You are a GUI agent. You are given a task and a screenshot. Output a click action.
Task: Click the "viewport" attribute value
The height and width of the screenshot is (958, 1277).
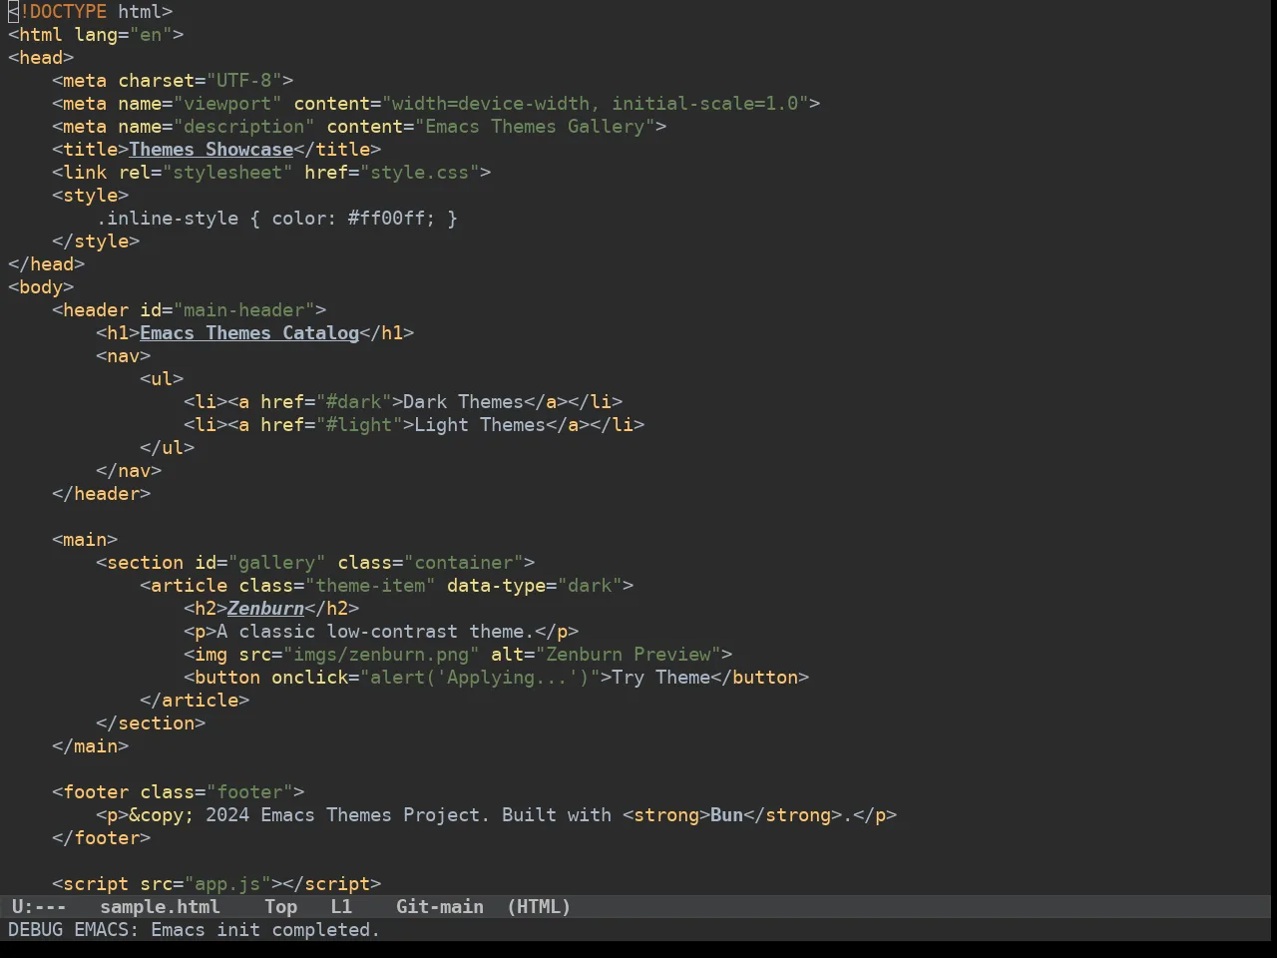227,104
